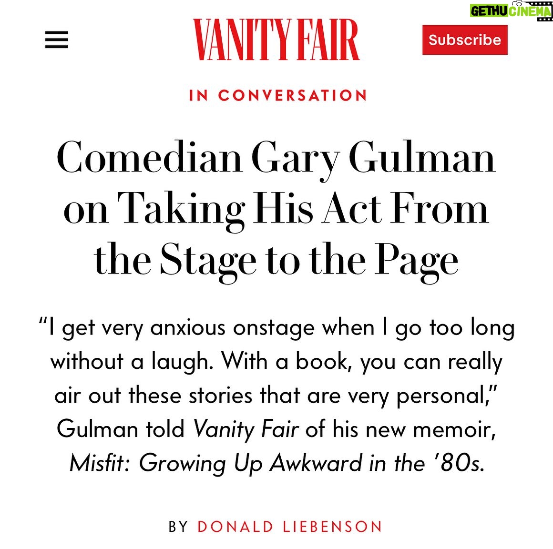Click italic "Vanity Fair" in the subheading
This screenshot has height=549, width=553.
coord(246,430)
